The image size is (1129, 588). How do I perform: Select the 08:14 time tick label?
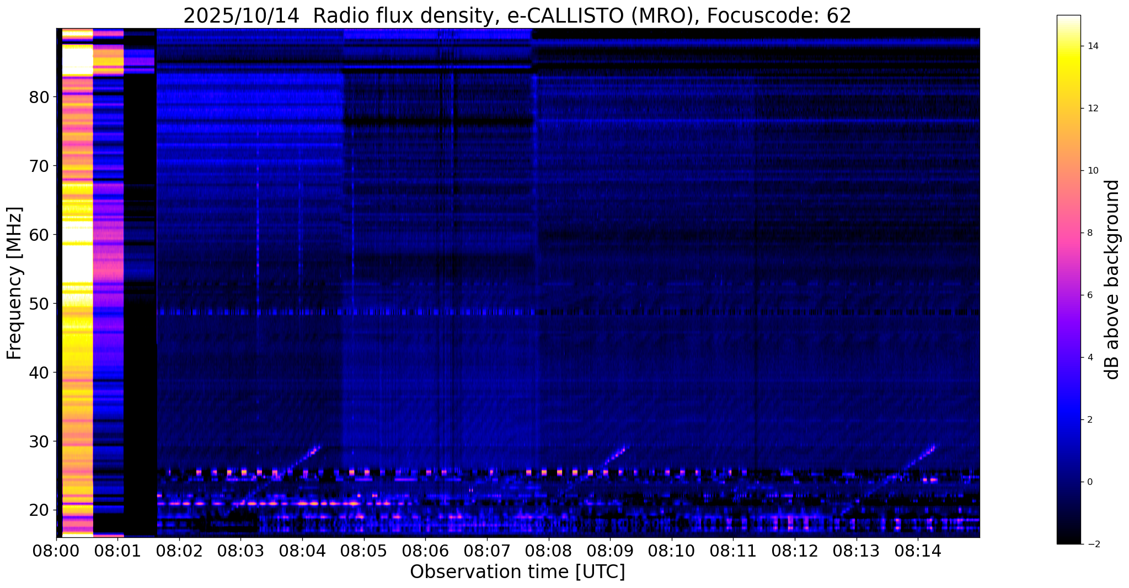pyautogui.click(x=917, y=551)
